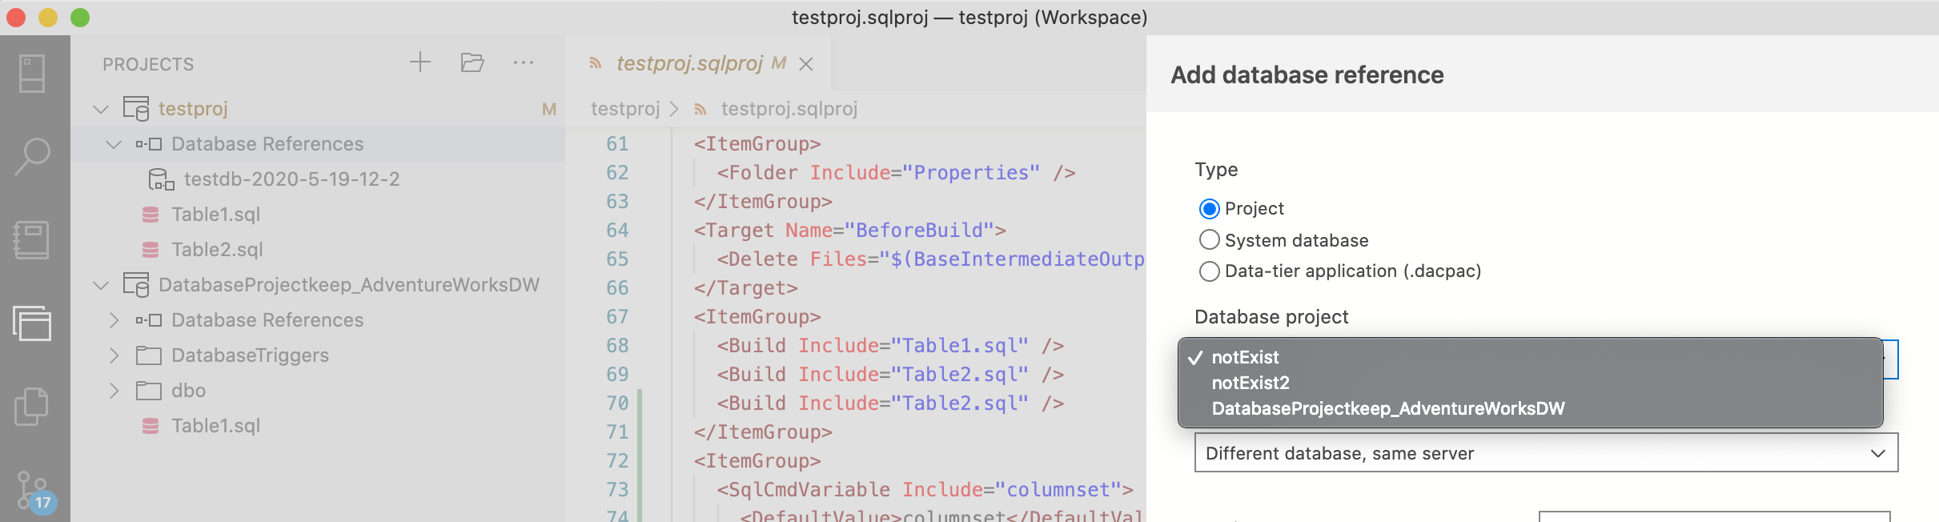This screenshot has height=522, width=1939.
Task: Click the Table1.sql icon under AdventureWorksDW project
Action: [151, 426]
